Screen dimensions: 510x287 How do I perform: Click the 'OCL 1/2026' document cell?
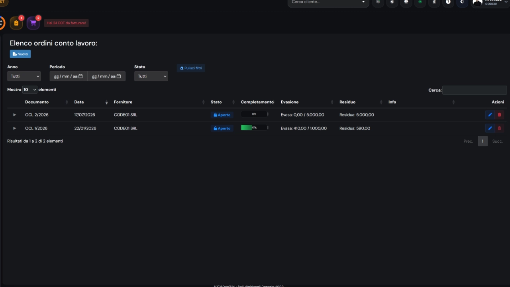point(36,128)
